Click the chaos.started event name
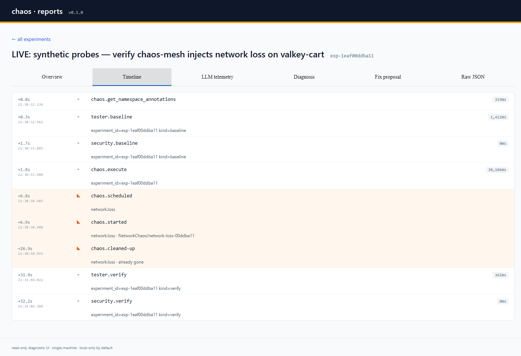Viewport: 521px width, 356px height. (109, 222)
